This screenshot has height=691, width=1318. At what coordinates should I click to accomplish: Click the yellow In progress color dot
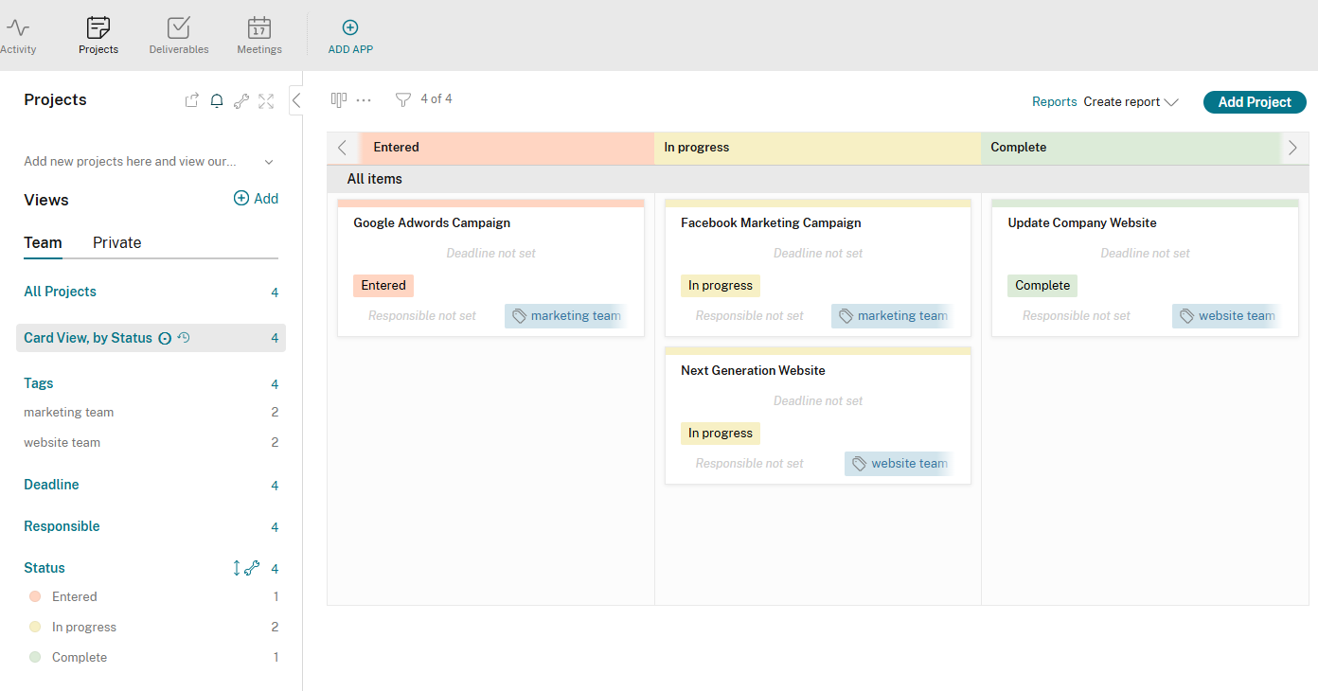(37, 627)
